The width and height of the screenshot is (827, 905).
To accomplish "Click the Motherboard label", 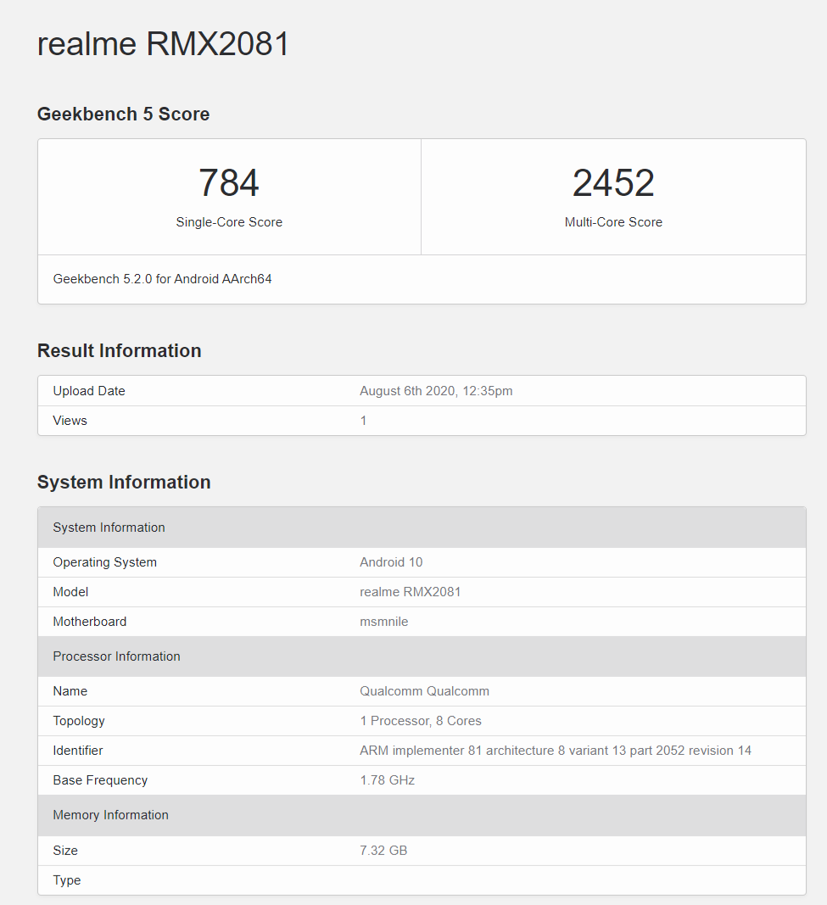I will point(89,621).
